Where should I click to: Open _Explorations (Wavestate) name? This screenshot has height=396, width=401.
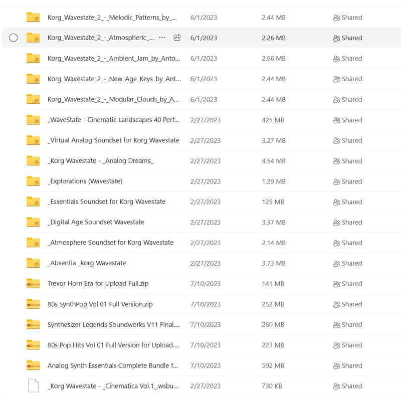(x=85, y=181)
